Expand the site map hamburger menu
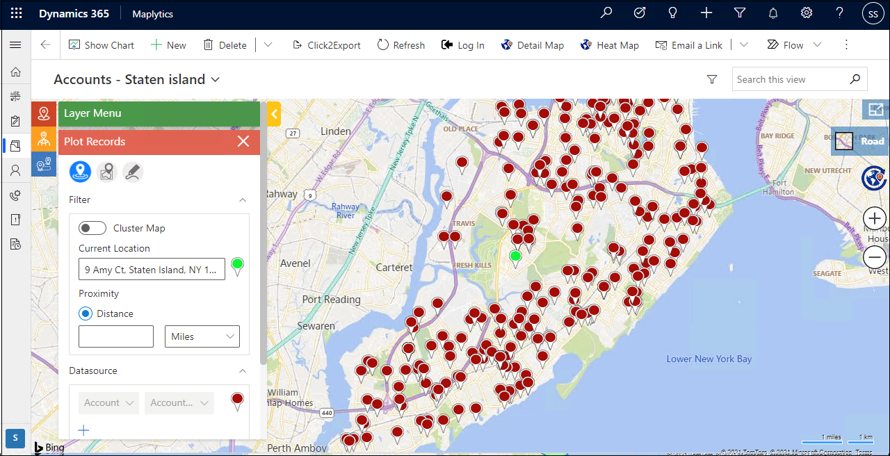This screenshot has height=456, width=890. 15,45
